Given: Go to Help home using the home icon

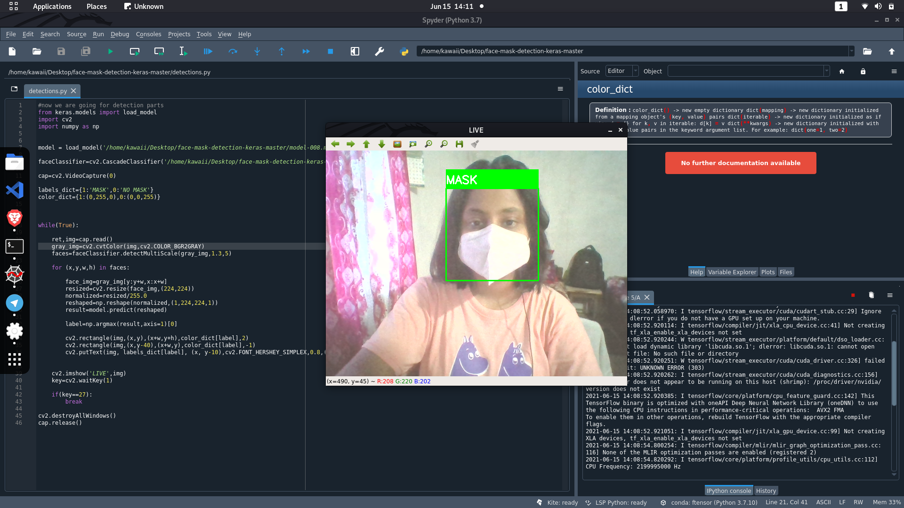Looking at the screenshot, I should (842, 71).
